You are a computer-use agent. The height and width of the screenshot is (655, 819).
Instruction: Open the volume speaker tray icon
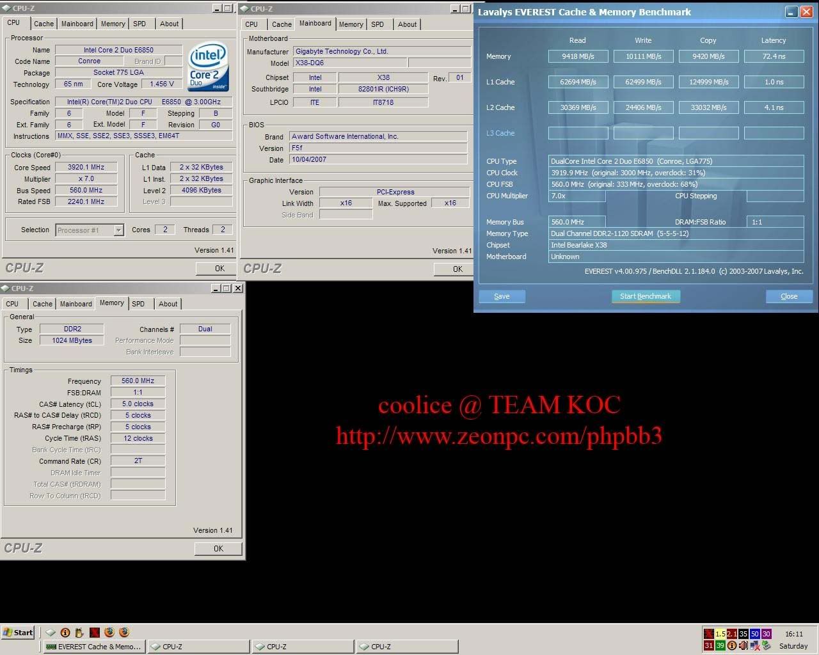743,645
